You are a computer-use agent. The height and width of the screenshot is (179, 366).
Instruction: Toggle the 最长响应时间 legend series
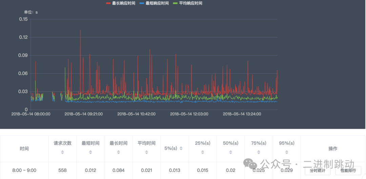click(x=121, y=3)
